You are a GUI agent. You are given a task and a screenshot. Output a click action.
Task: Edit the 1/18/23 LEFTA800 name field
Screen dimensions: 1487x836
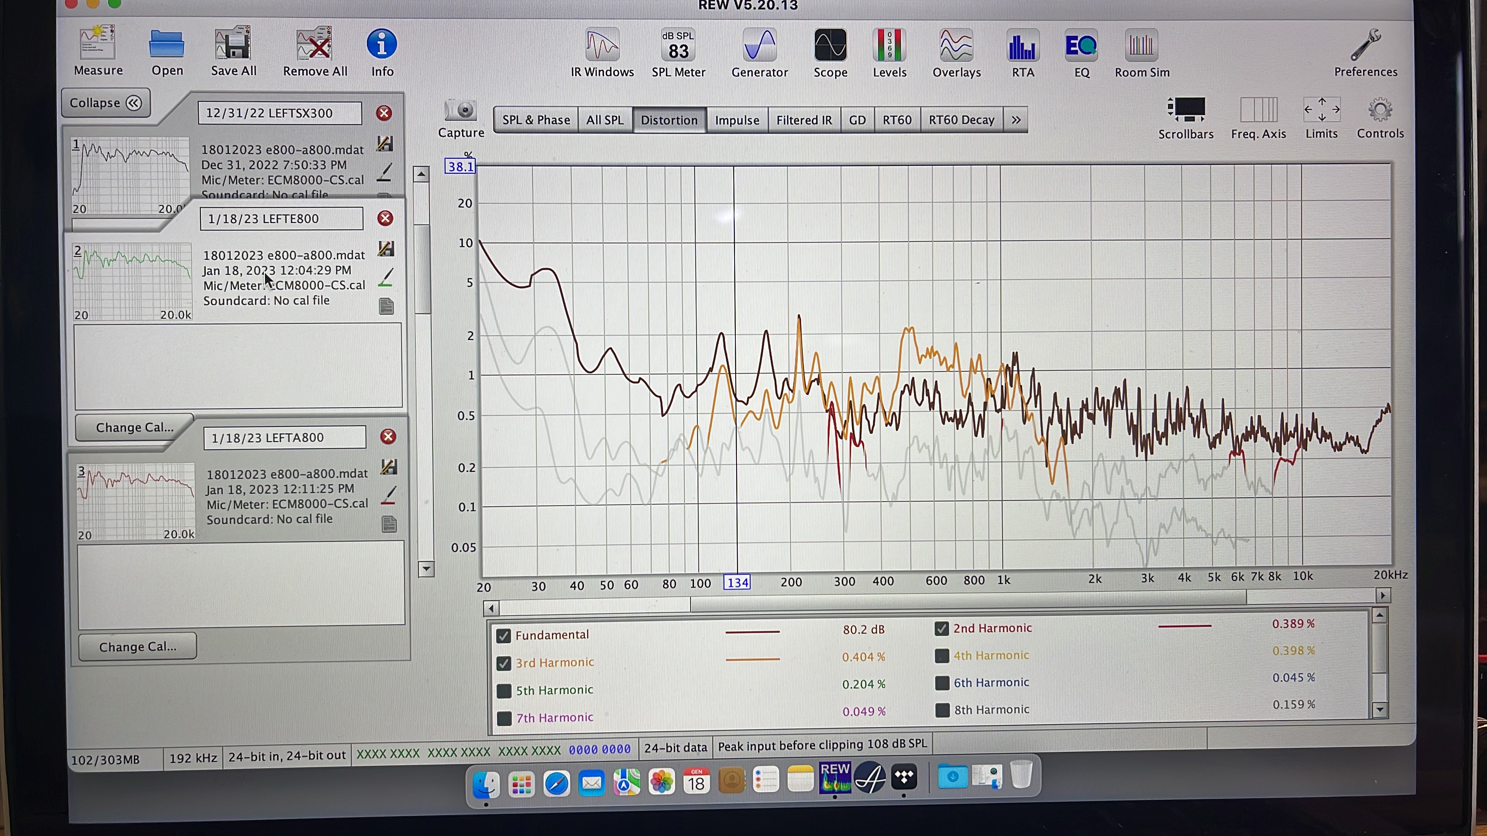(285, 437)
